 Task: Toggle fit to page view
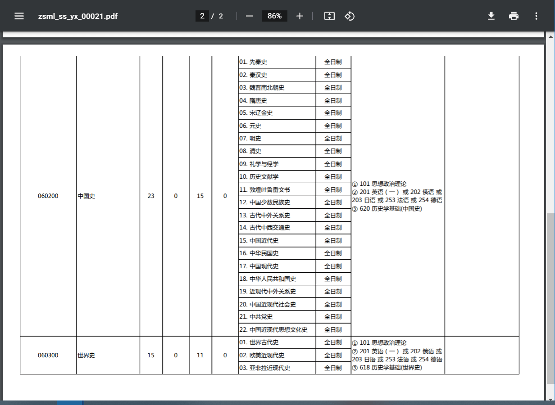click(x=329, y=16)
